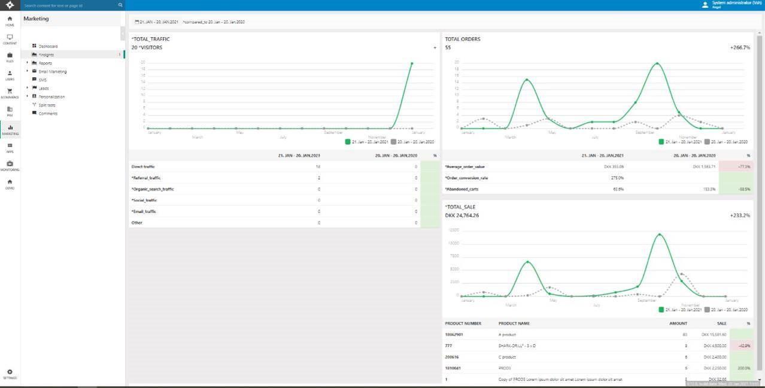Expand the Email Marketing tree node
This screenshot has height=388, width=765.
(x=27, y=71)
